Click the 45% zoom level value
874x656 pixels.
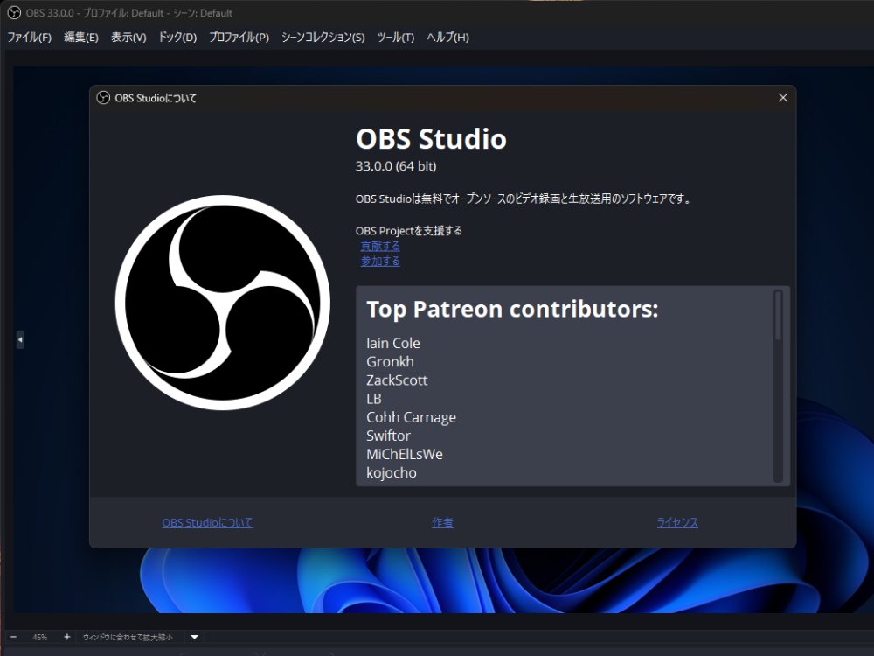[39, 637]
